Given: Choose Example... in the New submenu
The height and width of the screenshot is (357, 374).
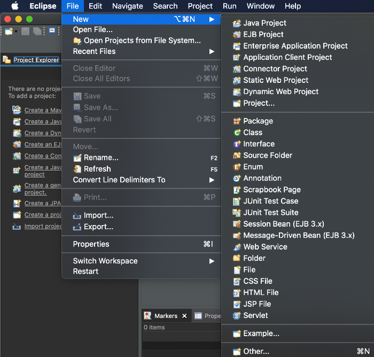Looking at the screenshot, I should click(x=298, y=333).
